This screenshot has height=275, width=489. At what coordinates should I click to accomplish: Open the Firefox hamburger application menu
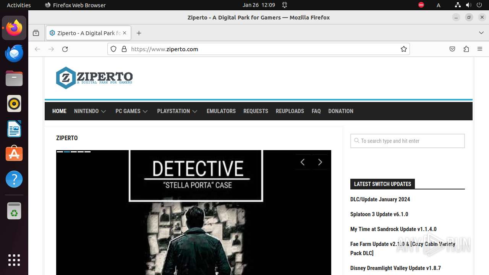coord(480,49)
